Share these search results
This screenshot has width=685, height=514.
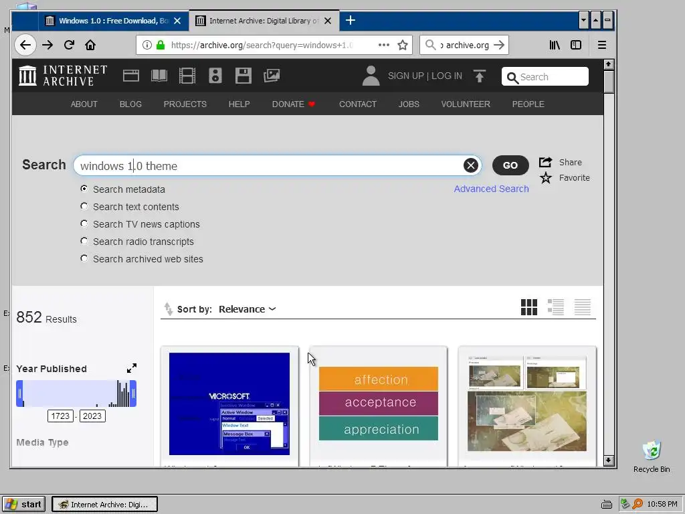(x=561, y=162)
